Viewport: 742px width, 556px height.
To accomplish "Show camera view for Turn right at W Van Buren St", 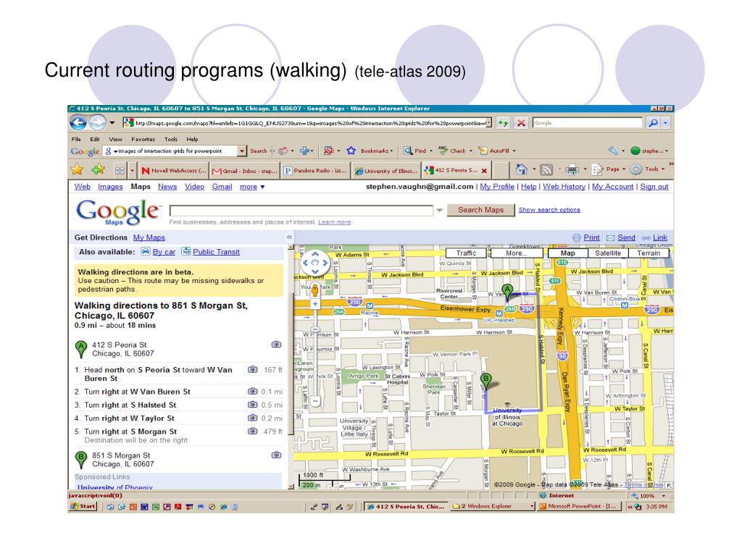I will (253, 391).
